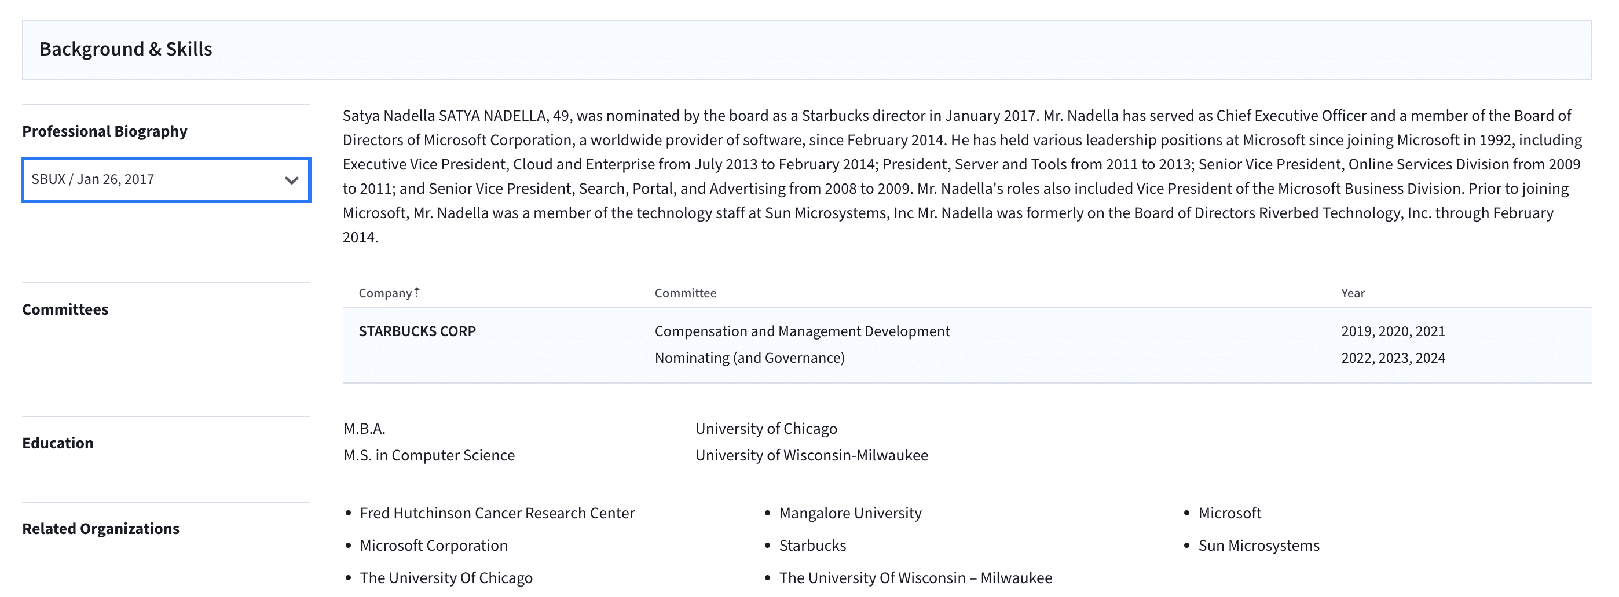
Task: Click Nominating (and Governance) committee entry
Action: (x=749, y=358)
